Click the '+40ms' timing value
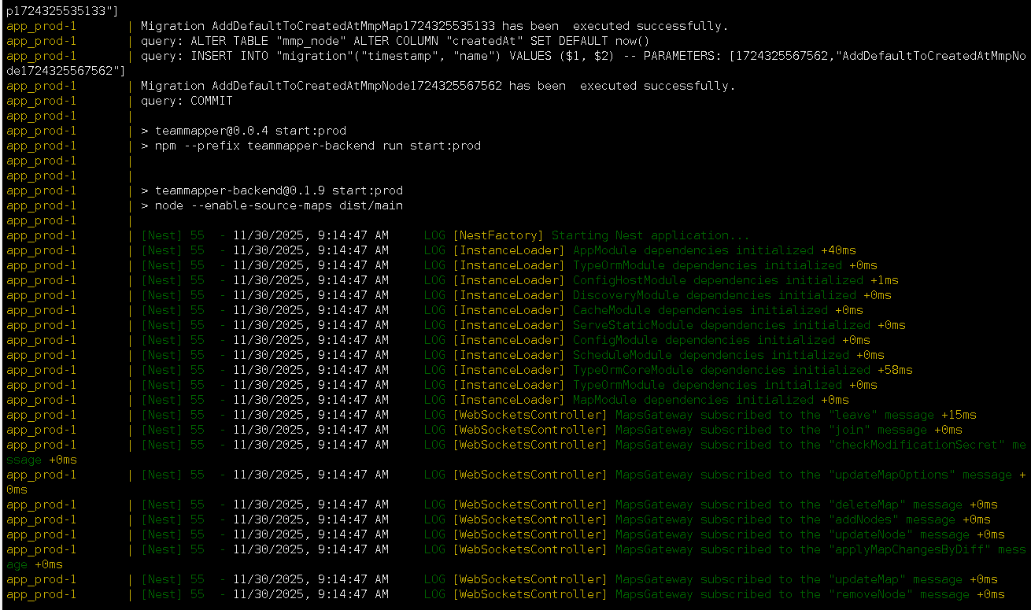1031x610 pixels. pos(839,250)
